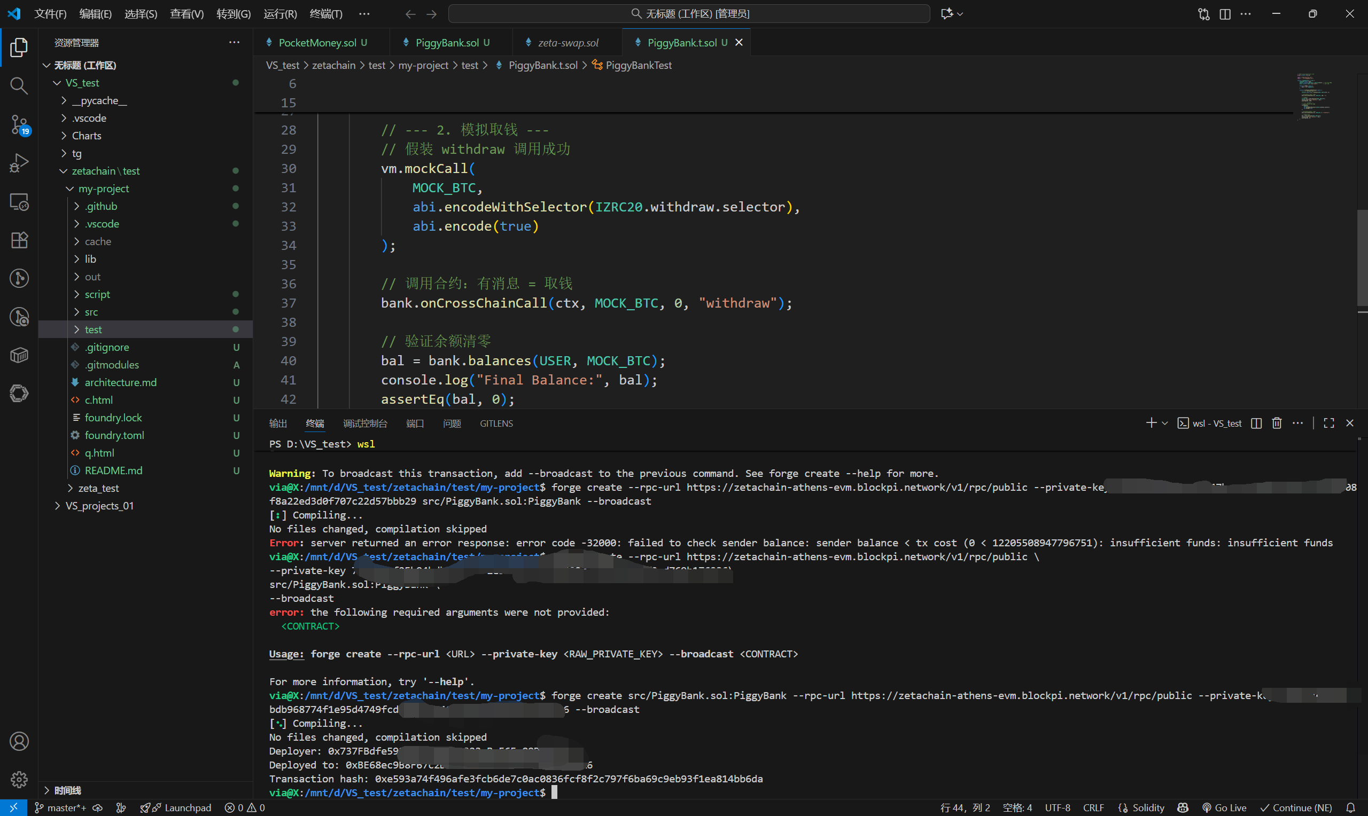The width and height of the screenshot is (1368, 816).
Task: Open Run and Debug view
Action: (19, 163)
